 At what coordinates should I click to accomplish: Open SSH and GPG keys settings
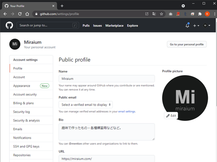[x=31, y=146]
